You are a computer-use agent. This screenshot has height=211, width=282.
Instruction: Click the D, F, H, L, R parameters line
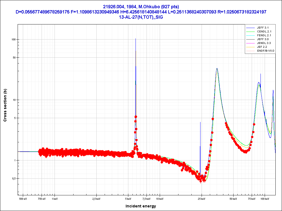pyautogui.click(x=141, y=12)
